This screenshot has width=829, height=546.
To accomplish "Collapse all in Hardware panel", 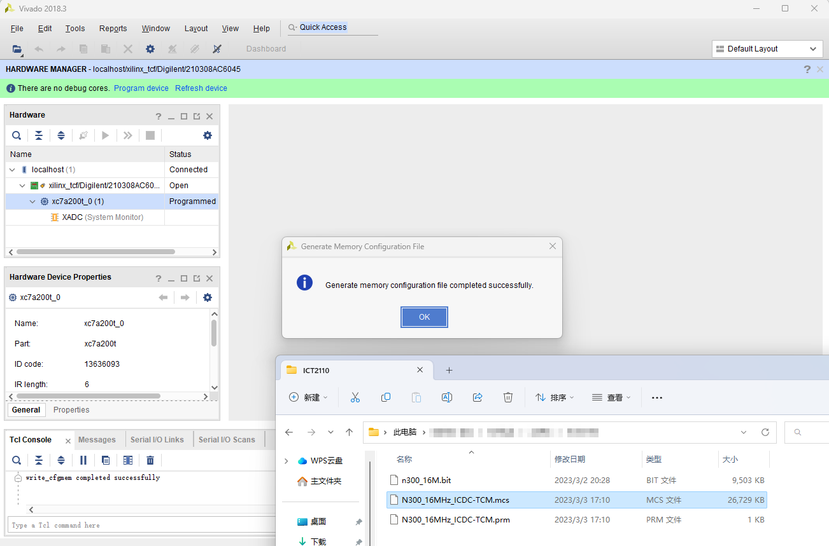I will tap(39, 135).
